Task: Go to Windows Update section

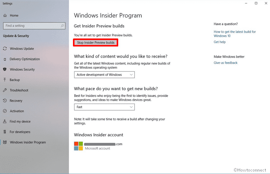Action: tap(34, 49)
